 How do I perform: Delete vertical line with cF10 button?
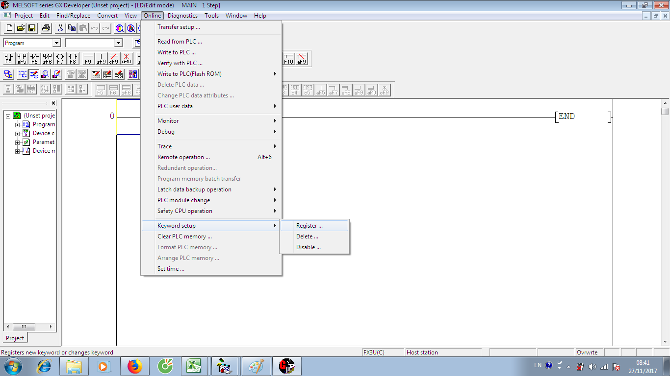coord(127,59)
